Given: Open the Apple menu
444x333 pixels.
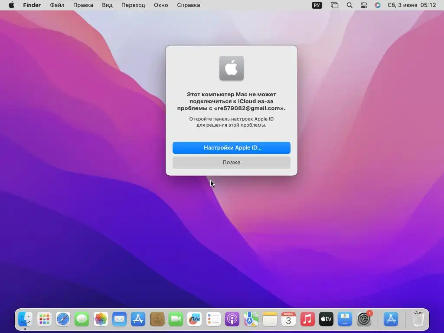Looking at the screenshot, I should [11, 5].
